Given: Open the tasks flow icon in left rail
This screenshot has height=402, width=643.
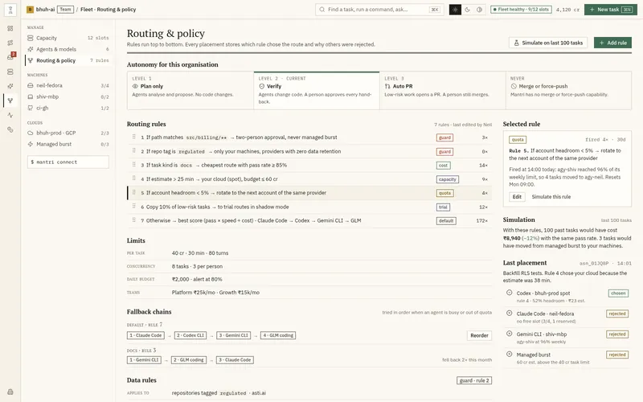Looking at the screenshot, I should [10, 43].
